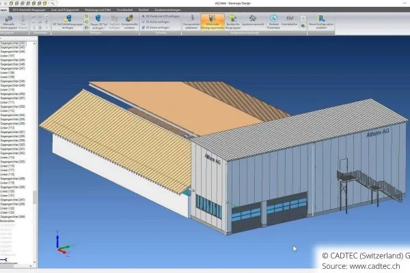This screenshot has width=410, height=273.
Task: Select tree item Gegengerichtet (242)
Action: point(13,43)
